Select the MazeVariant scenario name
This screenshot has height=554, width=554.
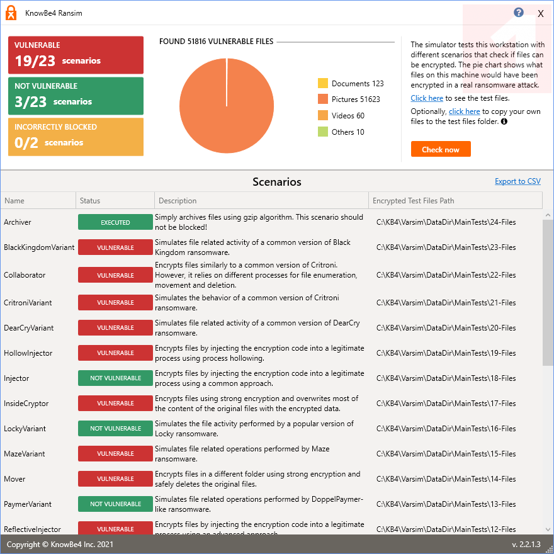[x=24, y=454]
